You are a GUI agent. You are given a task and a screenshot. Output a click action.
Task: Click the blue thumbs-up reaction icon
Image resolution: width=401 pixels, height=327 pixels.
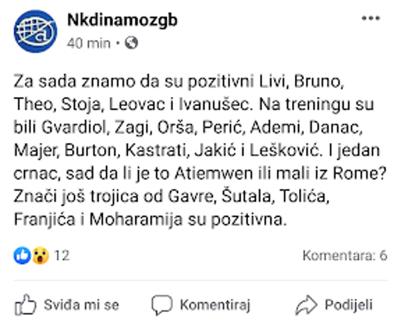pyautogui.click(x=22, y=255)
